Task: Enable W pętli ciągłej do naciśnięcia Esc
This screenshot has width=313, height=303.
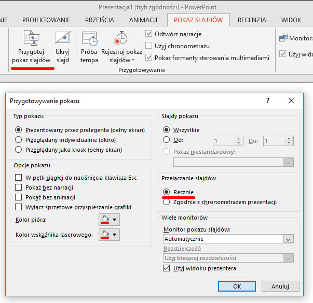Action: 18,177
